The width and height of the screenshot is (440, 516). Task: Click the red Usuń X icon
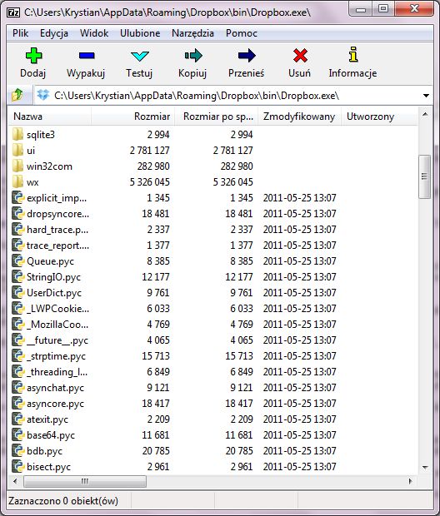coord(300,55)
